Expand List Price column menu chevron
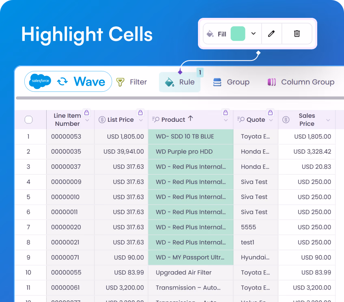344x302 pixels. click(x=141, y=120)
